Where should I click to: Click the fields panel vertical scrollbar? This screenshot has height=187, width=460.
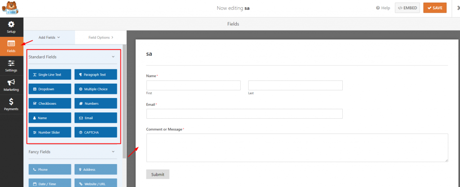point(124,101)
